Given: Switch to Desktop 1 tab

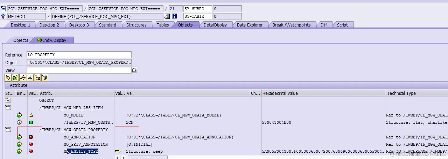Looking at the screenshot, I should click(21, 25).
